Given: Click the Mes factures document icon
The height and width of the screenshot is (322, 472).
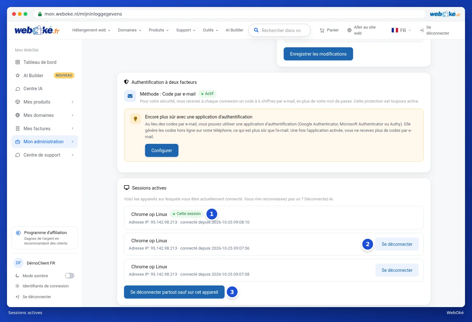Looking at the screenshot, I should [18, 129].
